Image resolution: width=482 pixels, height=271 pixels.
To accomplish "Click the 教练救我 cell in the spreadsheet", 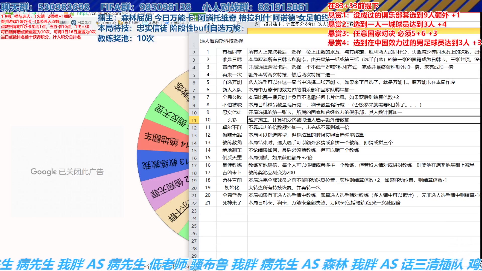I will [x=232, y=143].
